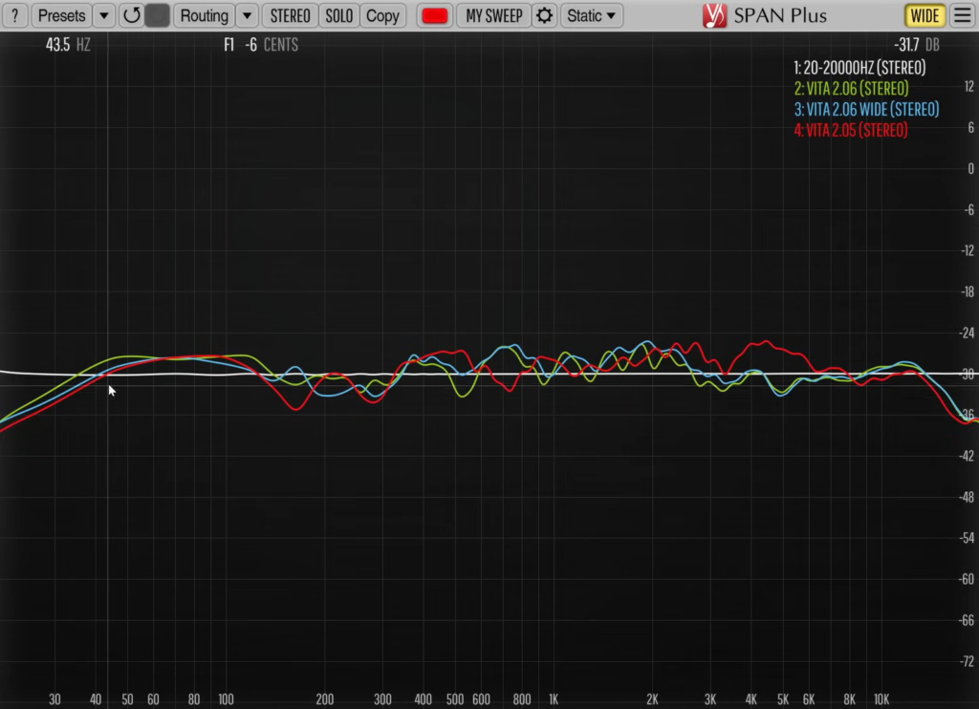Screen dimensions: 979x709
Task: Expand the Routing dropdown arrow
Action: coord(248,15)
